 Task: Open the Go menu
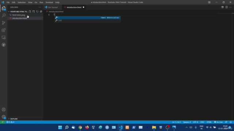pyautogui.click(x=36, y=3)
